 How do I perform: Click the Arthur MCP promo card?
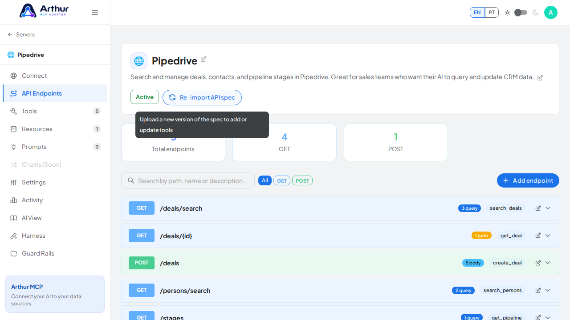[55, 294]
